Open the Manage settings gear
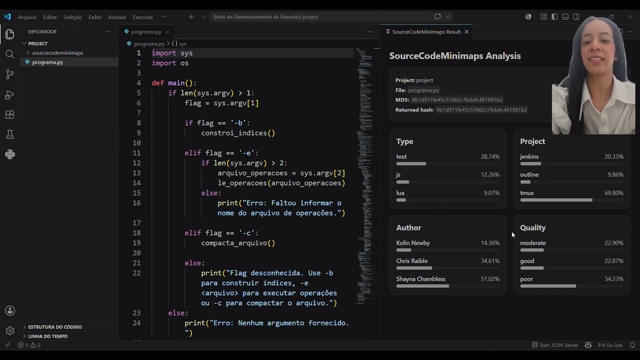Image resolution: width=640 pixels, height=360 pixels. (9, 330)
